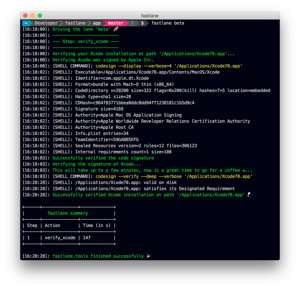Image resolution: width=300 pixels, height=289 pixels.
Task: Click the 'fastlane' path segment in the prompt
Action: pyautogui.click(x=75, y=23)
